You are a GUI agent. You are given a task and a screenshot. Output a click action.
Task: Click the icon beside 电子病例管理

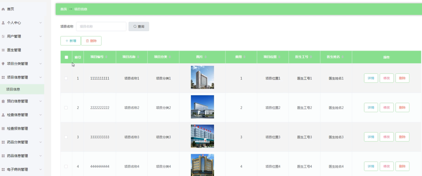click(x=3, y=170)
